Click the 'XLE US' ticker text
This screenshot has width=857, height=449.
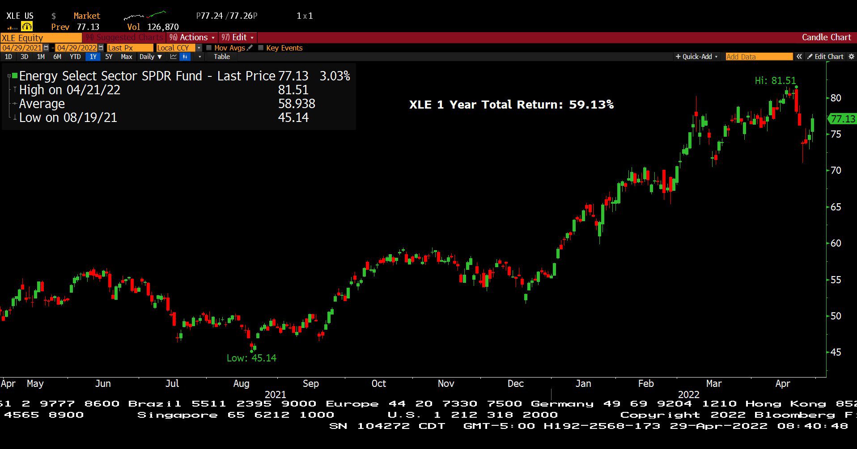pyautogui.click(x=20, y=16)
